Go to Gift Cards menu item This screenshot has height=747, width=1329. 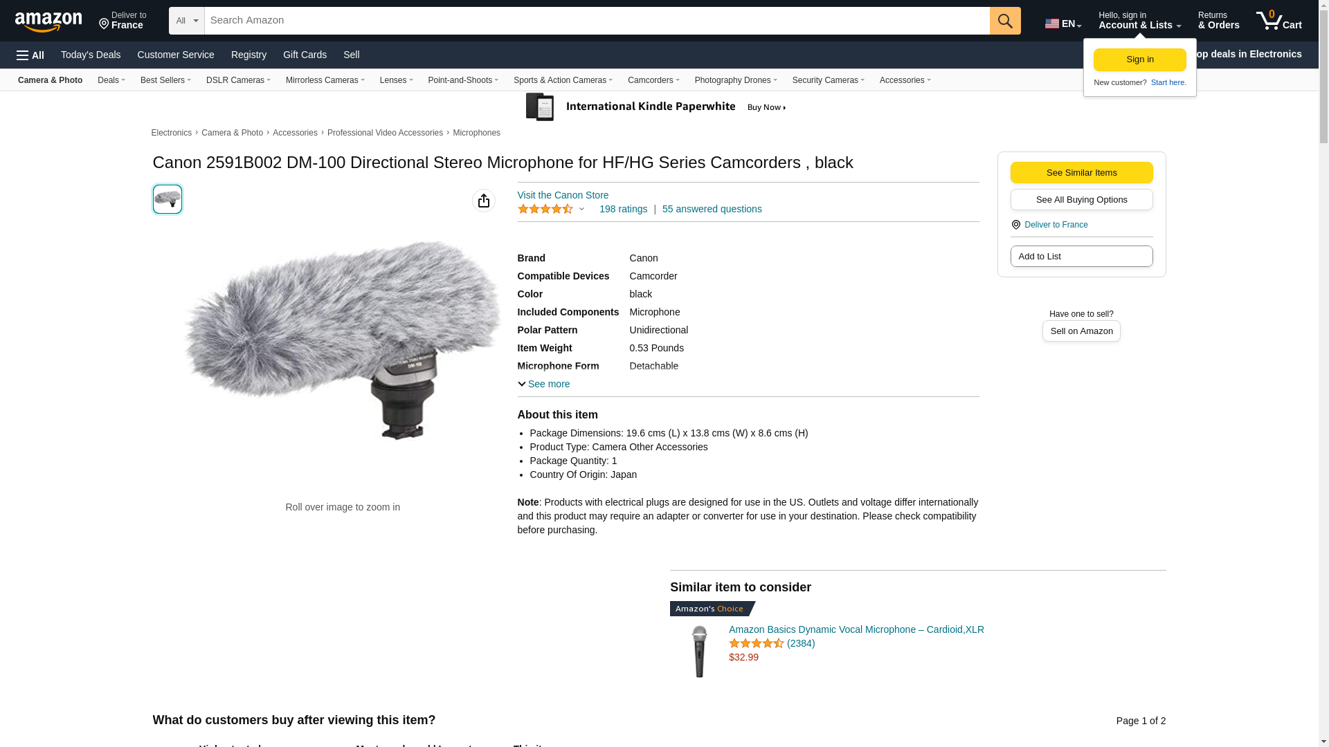coord(305,55)
